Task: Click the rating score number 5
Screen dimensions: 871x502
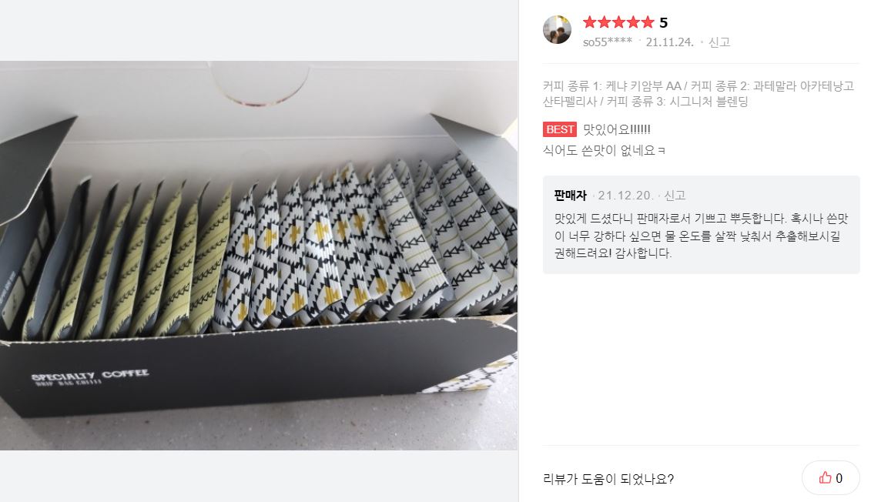Action: tap(664, 22)
